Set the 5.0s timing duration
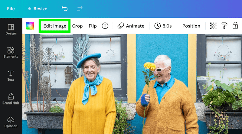 pyautogui.click(x=163, y=26)
